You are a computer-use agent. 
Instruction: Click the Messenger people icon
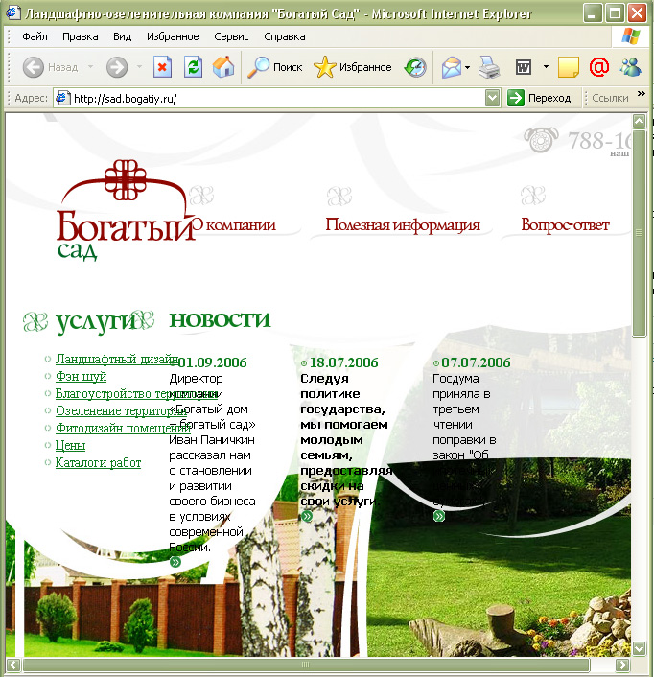630,67
